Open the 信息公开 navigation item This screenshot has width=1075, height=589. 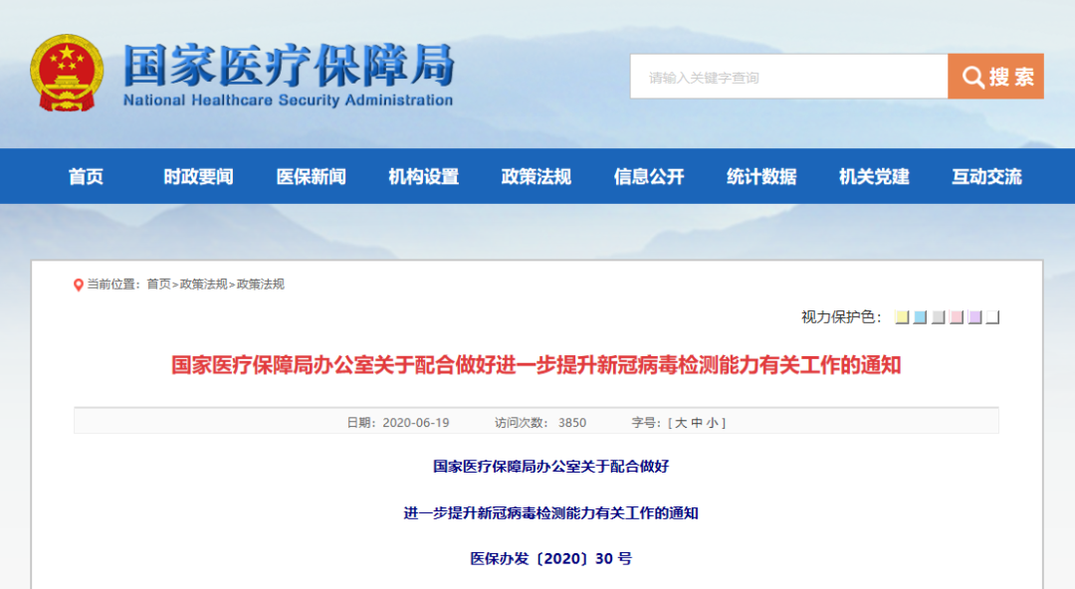(x=649, y=177)
